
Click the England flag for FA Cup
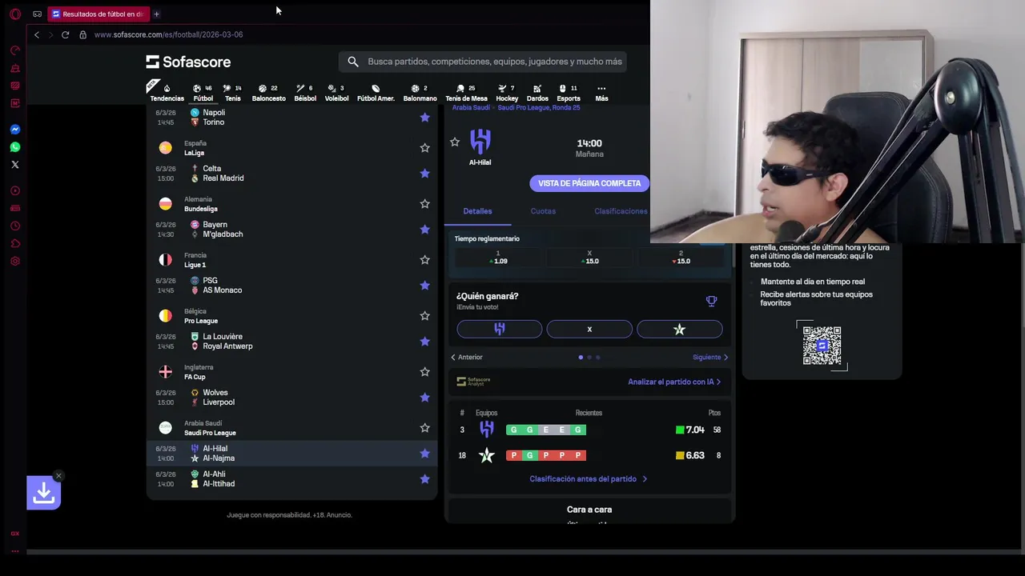(x=165, y=371)
